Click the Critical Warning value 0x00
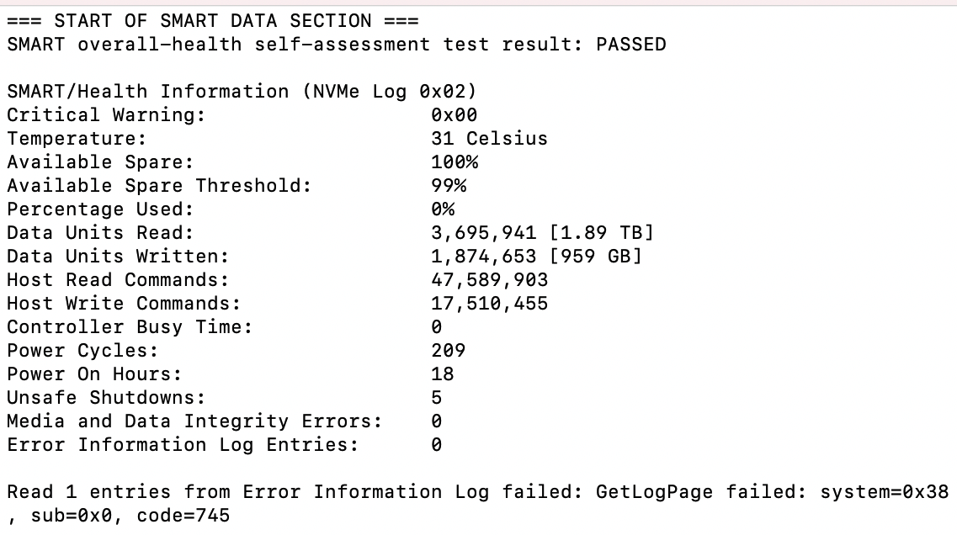 [454, 115]
